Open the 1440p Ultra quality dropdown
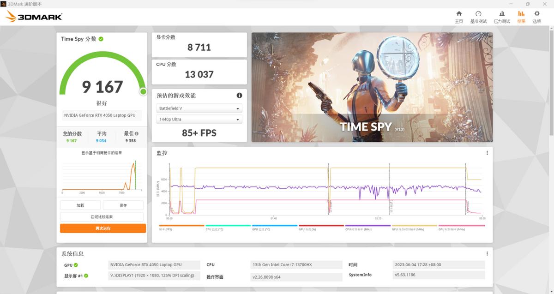The image size is (554, 294). click(199, 119)
